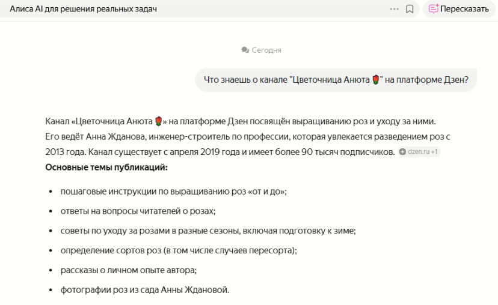
Task: Click bullet определение сортов роз
Action: click(179, 250)
